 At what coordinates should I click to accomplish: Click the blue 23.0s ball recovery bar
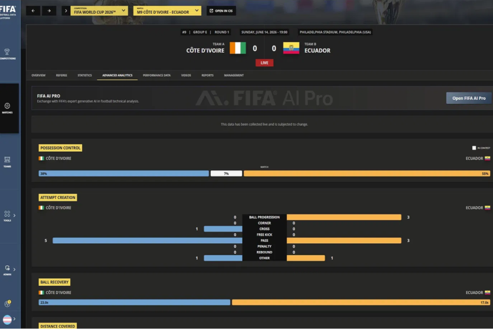(135, 302)
